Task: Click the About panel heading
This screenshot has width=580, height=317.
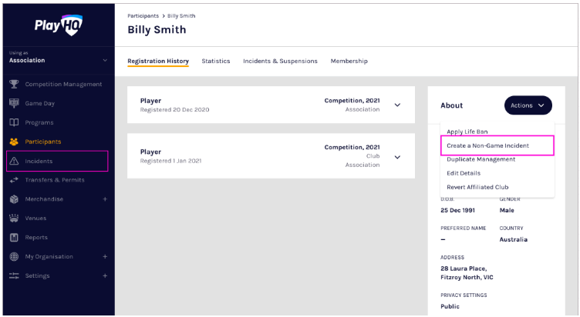Action: click(x=452, y=105)
